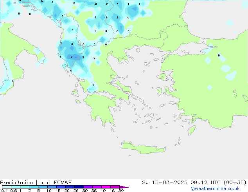Select the 15 to 20 mm legend swatch
The height and width of the screenshot is (192, 248).
tap(61, 187)
